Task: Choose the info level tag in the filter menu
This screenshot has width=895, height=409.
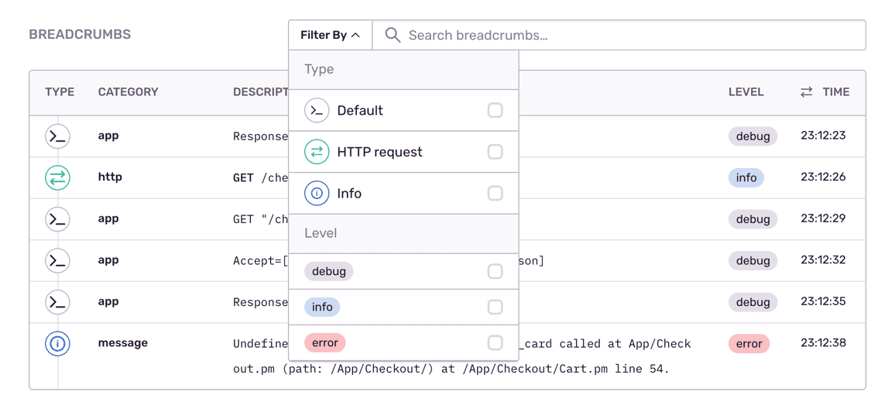Action: [322, 308]
